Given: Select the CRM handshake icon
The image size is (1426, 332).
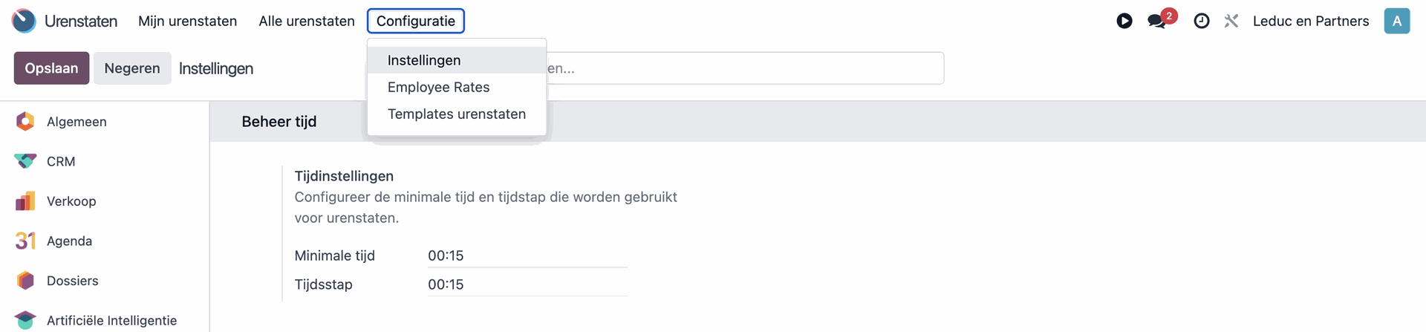Looking at the screenshot, I should pos(25,161).
